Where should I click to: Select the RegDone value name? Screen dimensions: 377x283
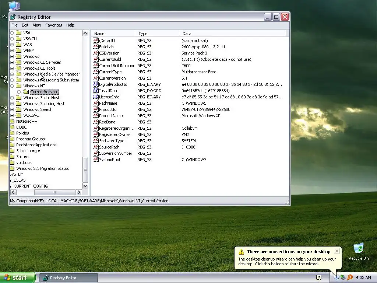point(107,122)
